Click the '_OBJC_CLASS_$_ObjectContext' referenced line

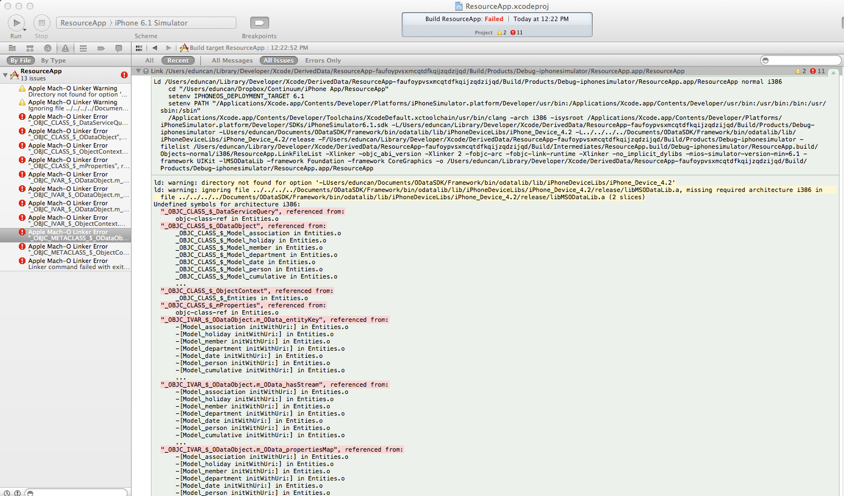point(247,291)
